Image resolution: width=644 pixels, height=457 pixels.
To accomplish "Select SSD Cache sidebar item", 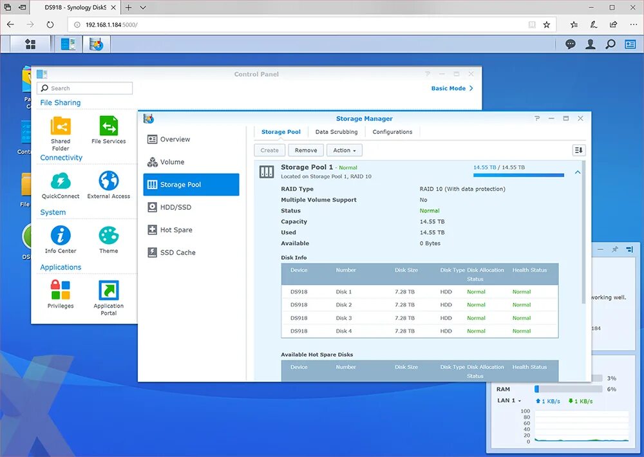I will 191,252.
